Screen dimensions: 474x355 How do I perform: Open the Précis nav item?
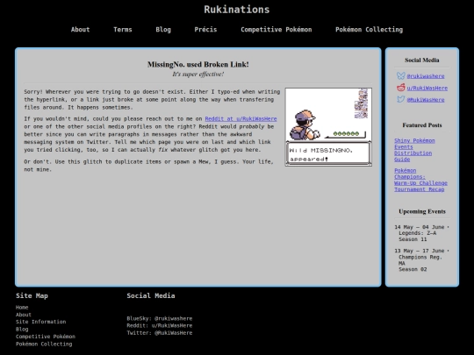click(x=205, y=30)
